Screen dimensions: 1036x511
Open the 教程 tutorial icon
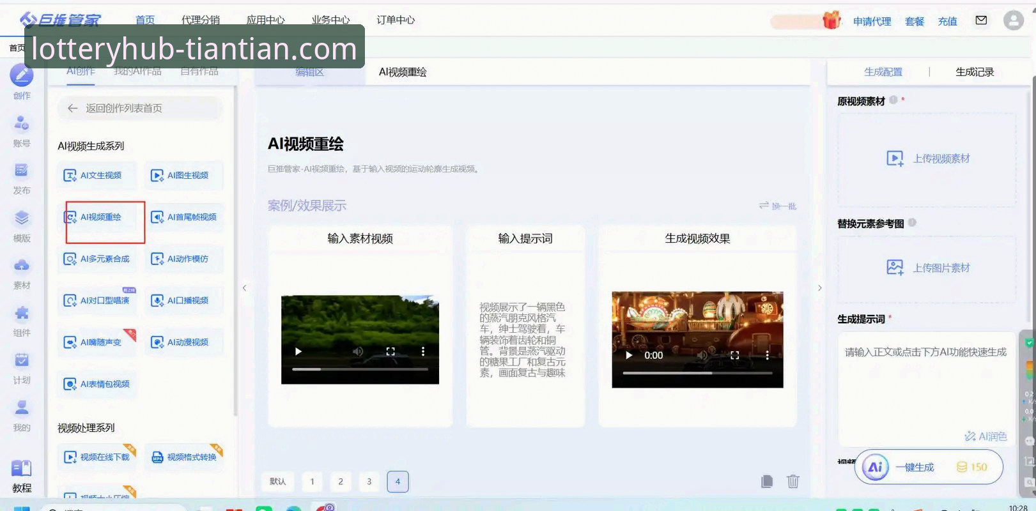click(x=22, y=477)
